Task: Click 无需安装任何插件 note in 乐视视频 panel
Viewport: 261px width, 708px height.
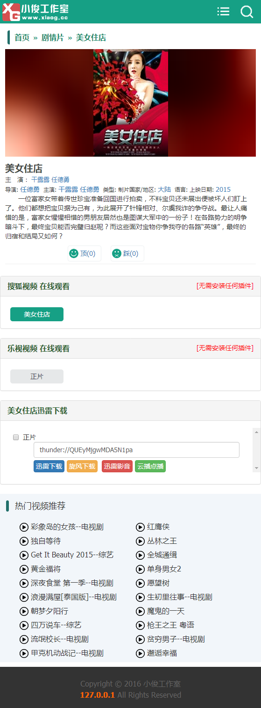Action: 225,348
